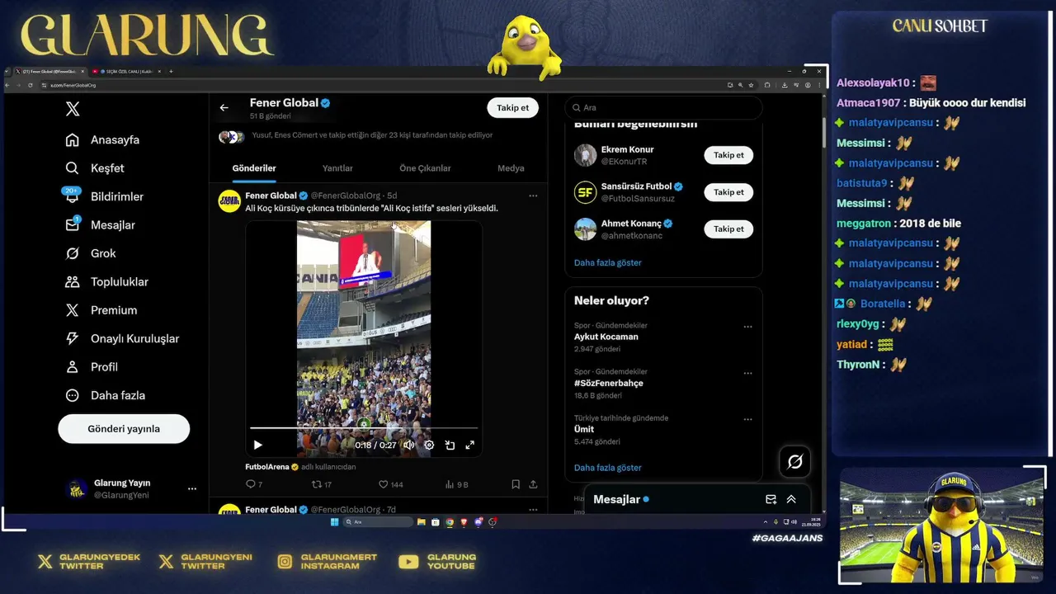Show more trends via Daha fazla göster

point(607,468)
